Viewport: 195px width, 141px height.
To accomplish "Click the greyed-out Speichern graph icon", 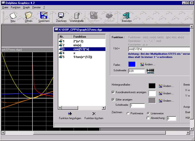I will tap(94, 15).
